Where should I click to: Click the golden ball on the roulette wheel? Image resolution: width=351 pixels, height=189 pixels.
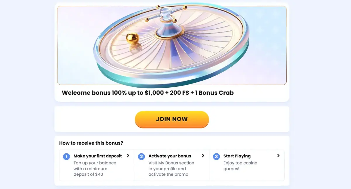(x=132, y=39)
